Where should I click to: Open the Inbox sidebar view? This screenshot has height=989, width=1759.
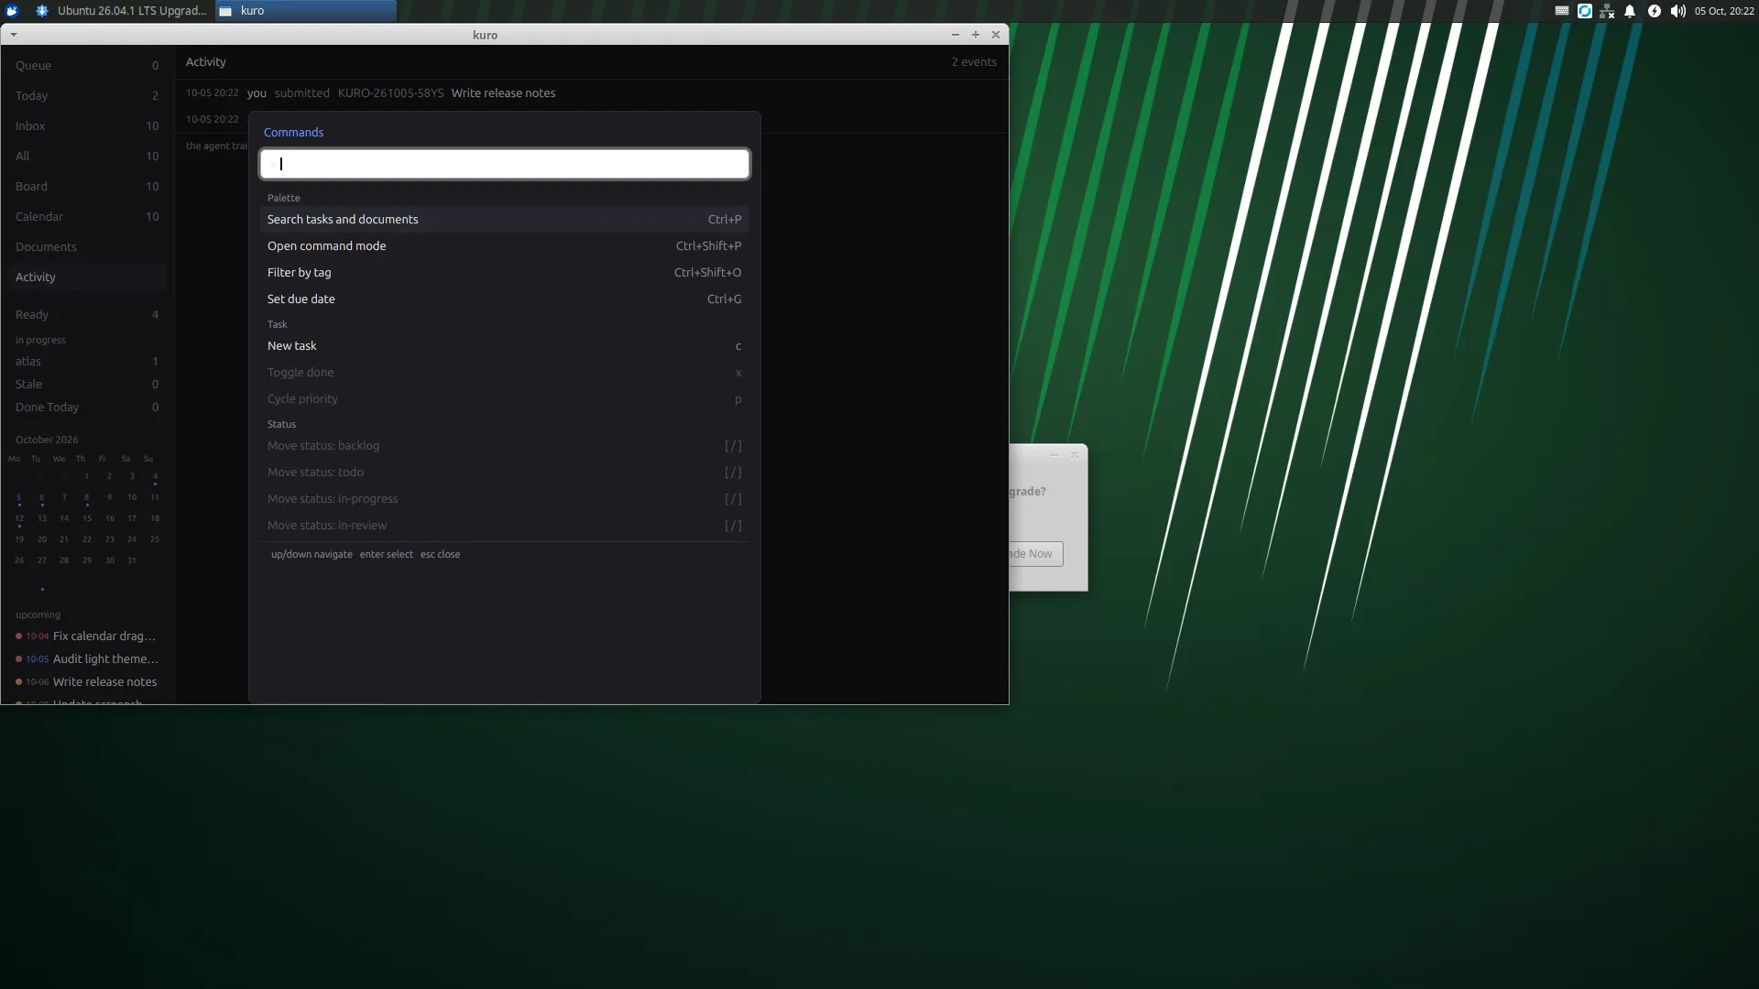tap(87, 126)
